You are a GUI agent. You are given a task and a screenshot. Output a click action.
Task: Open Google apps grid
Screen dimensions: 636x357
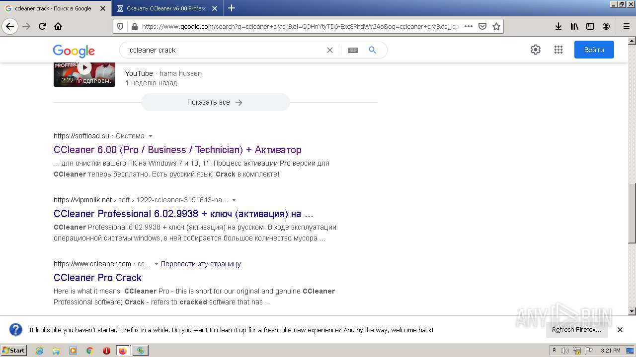click(x=558, y=50)
